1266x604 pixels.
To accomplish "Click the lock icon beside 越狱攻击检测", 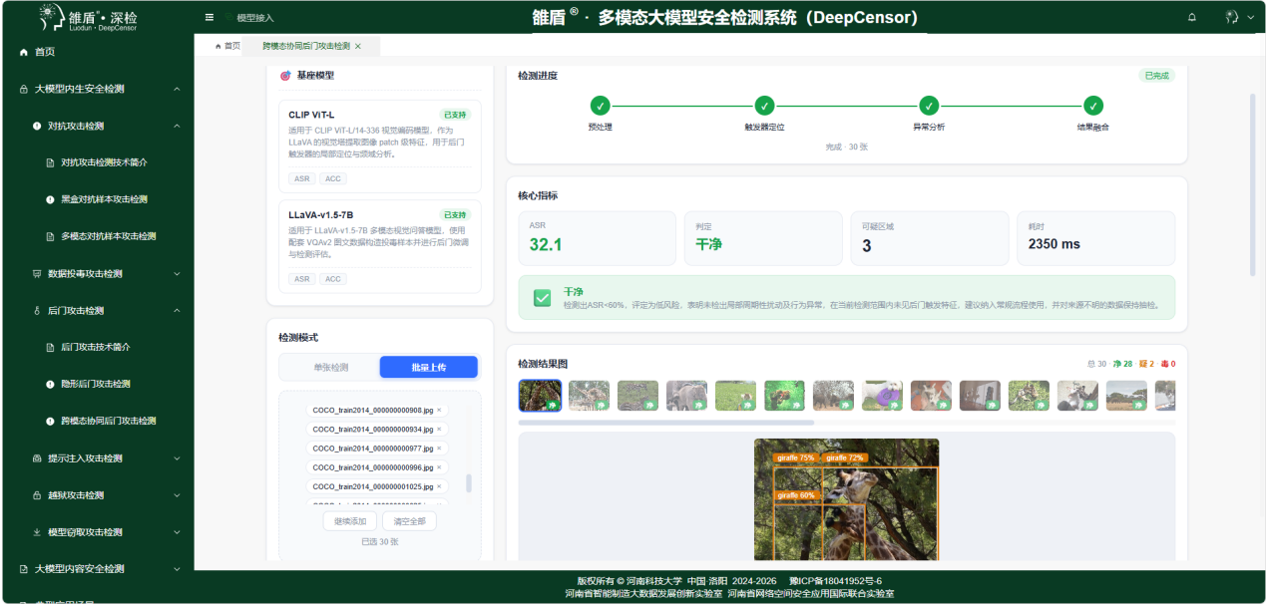I will click(37, 494).
